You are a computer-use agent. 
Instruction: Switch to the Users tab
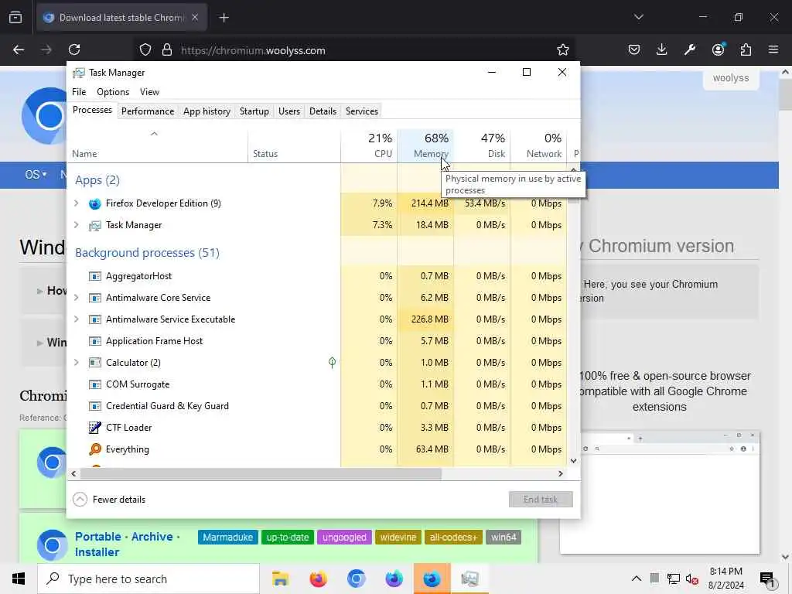[x=289, y=111]
